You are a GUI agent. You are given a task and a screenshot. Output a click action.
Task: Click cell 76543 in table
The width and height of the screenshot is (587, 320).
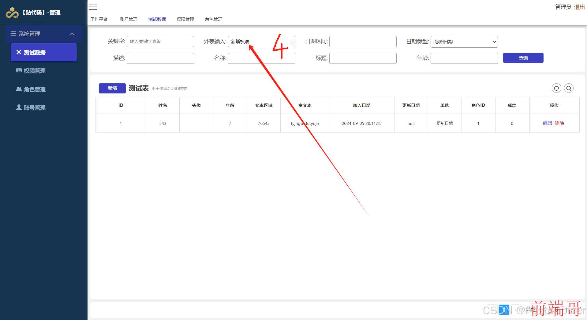coord(264,123)
